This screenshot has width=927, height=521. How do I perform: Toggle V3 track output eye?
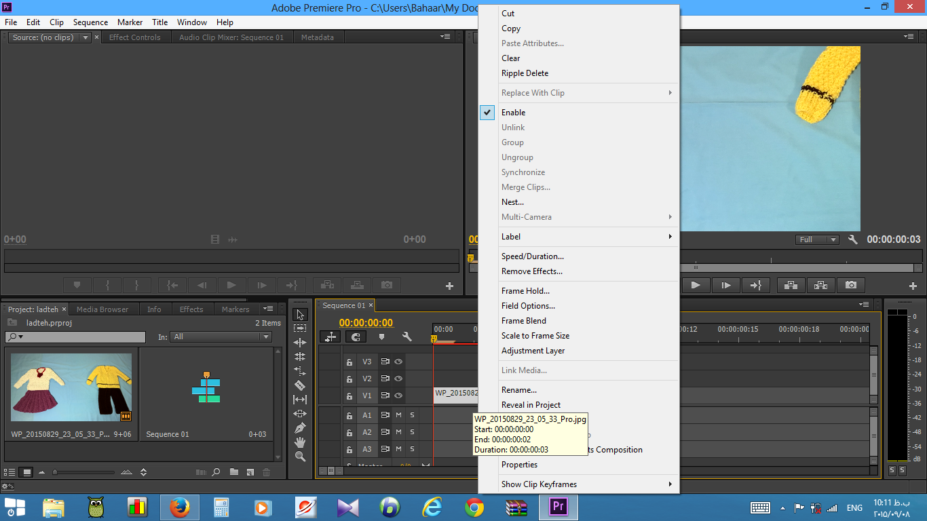click(x=398, y=362)
